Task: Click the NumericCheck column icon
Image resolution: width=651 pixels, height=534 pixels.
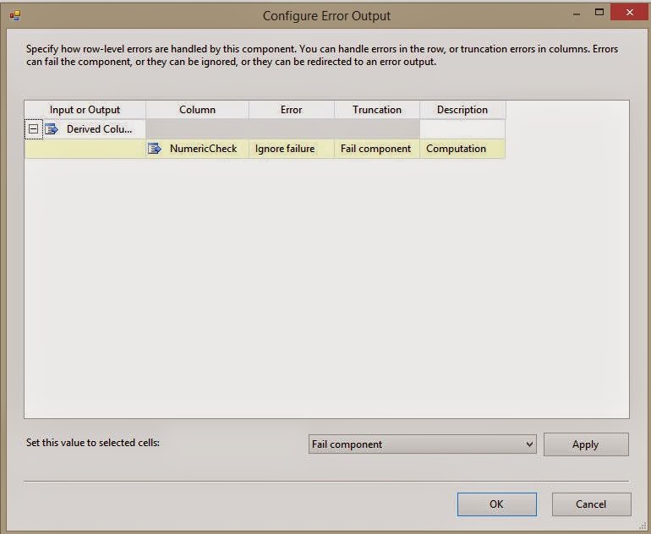Action: coord(155,149)
